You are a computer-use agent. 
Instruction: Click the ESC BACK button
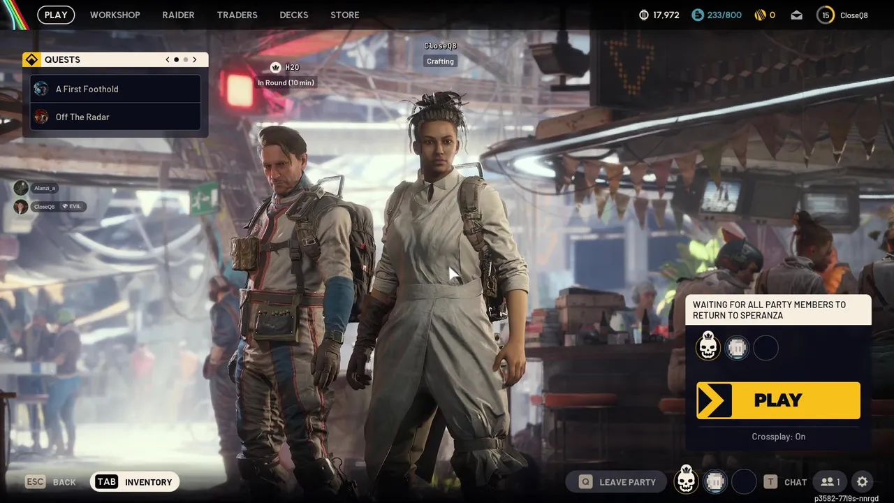pos(51,482)
